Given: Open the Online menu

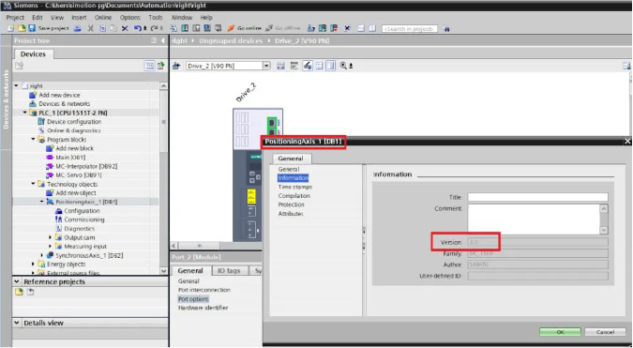Looking at the screenshot, I should coord(103,18).
